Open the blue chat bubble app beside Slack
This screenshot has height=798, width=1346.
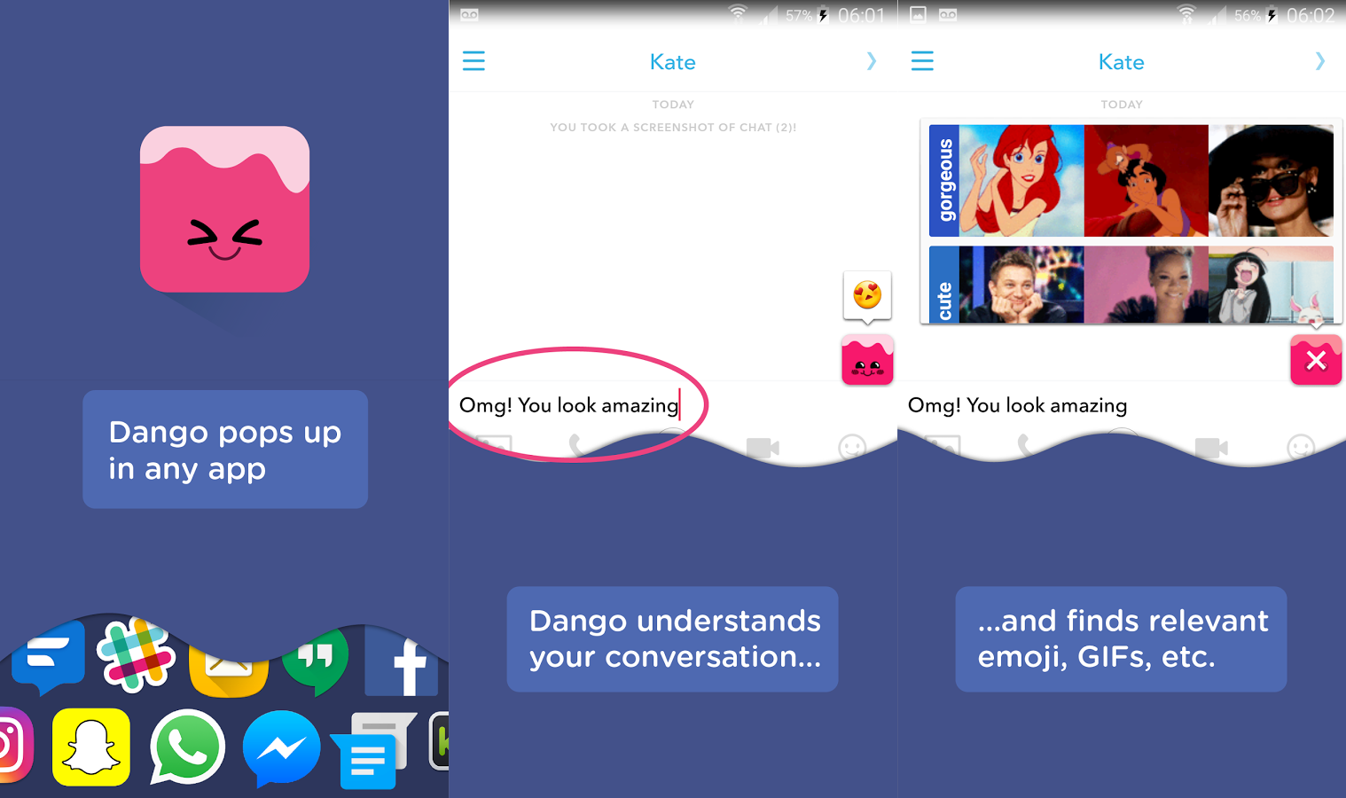pyautogui.click(x=49, y=658)
